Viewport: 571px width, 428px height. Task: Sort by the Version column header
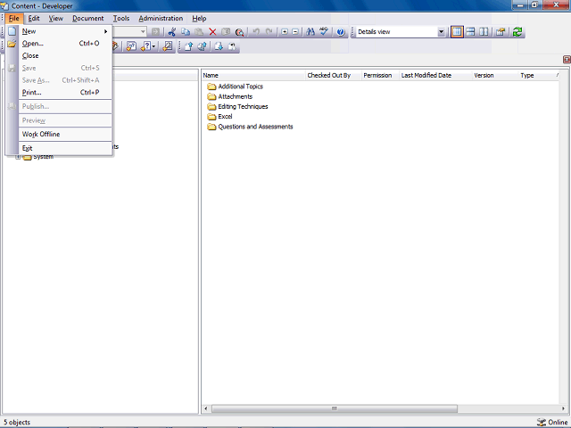495,75
